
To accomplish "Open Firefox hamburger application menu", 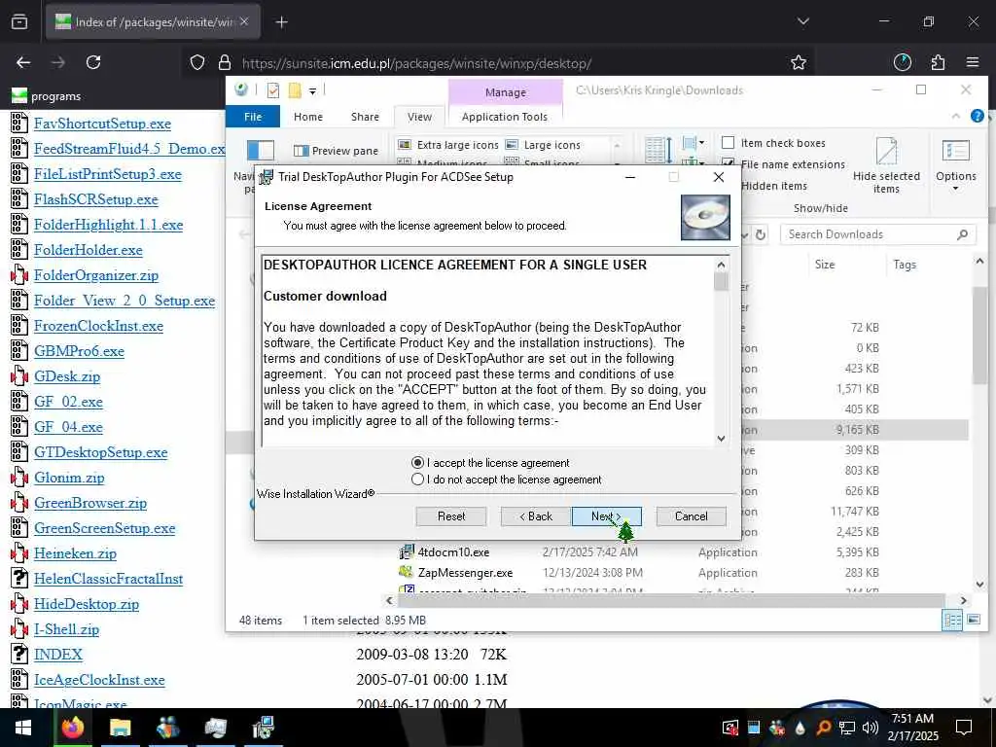I will [x=973, y=62].
